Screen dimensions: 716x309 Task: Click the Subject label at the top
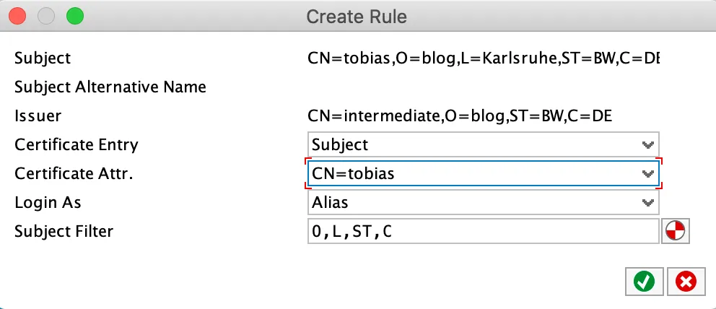click(43, 58)
